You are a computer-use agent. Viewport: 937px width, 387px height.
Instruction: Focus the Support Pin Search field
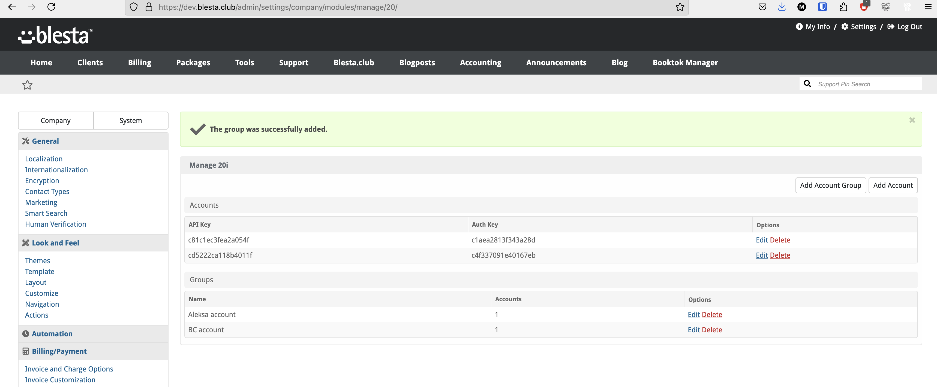click(x=868, y=84)
